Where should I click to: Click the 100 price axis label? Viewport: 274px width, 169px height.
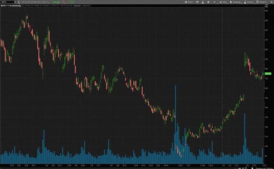tap(267, 146)
